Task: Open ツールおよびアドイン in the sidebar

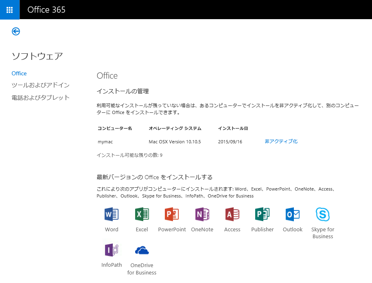Action: pyautogui.click(x=41, y=85)
